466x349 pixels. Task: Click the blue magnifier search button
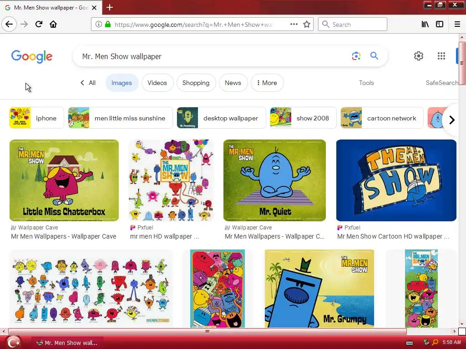point(374,56)
